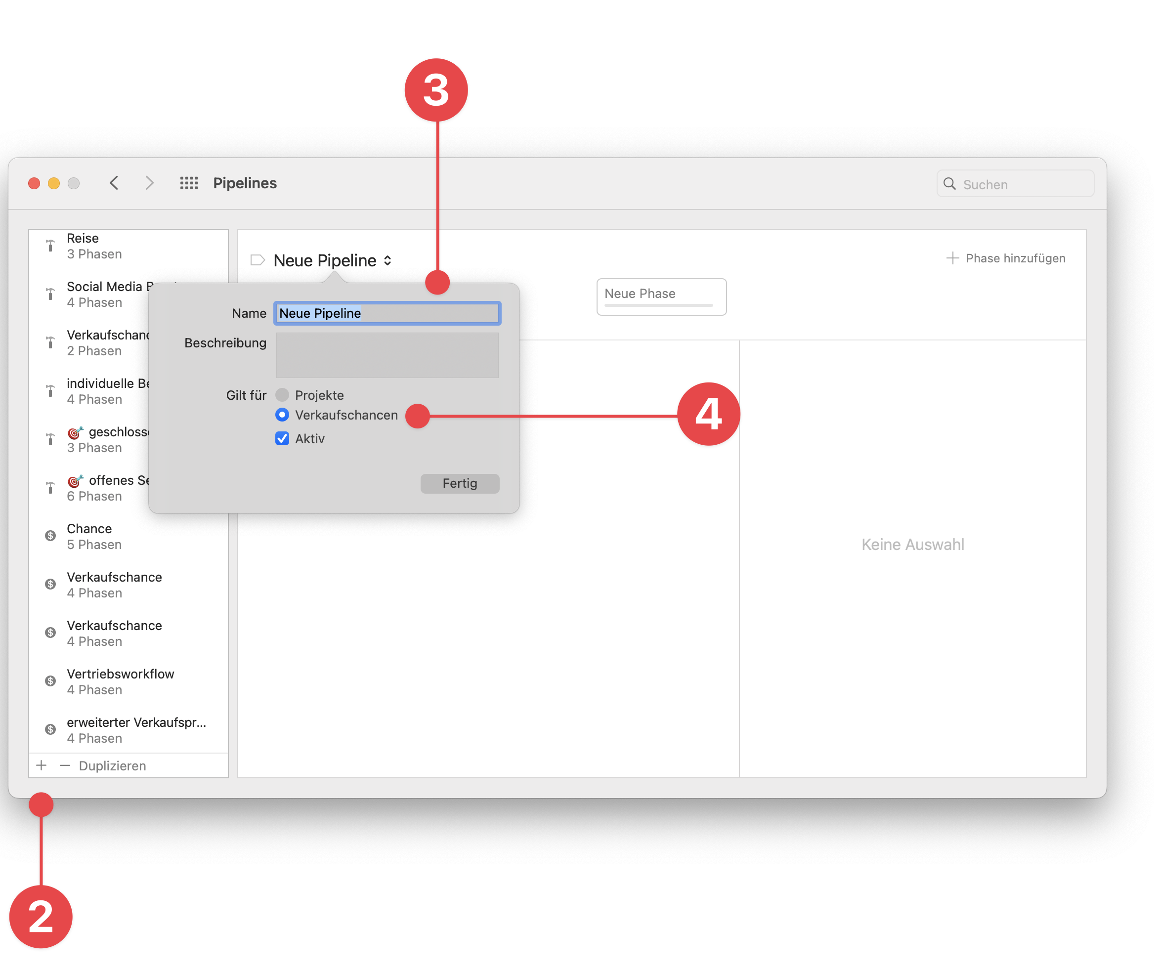Click the magnifier icon in the search field

(x=950, y=184)
